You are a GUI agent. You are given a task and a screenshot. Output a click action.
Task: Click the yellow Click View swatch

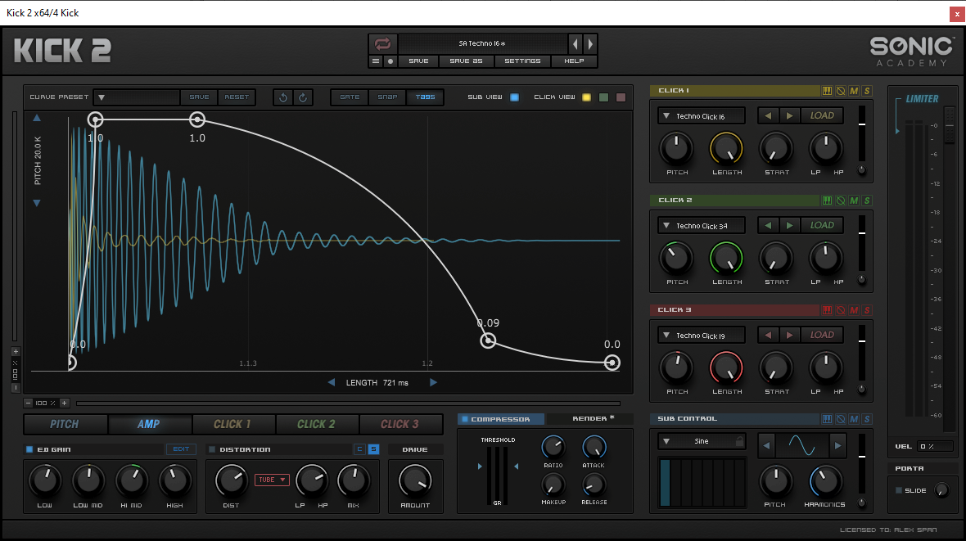click(586, 97)
